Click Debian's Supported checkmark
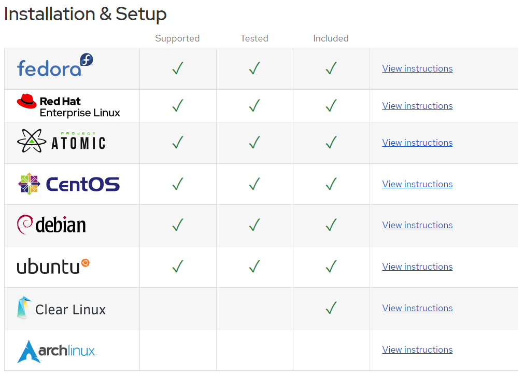 (x=178, y=225)
